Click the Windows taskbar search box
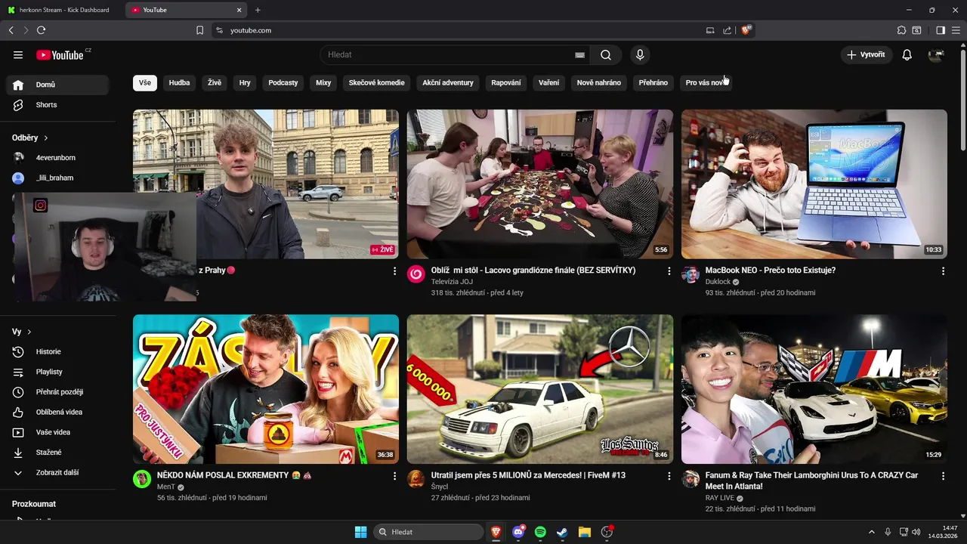 click(x=429, y=532)
